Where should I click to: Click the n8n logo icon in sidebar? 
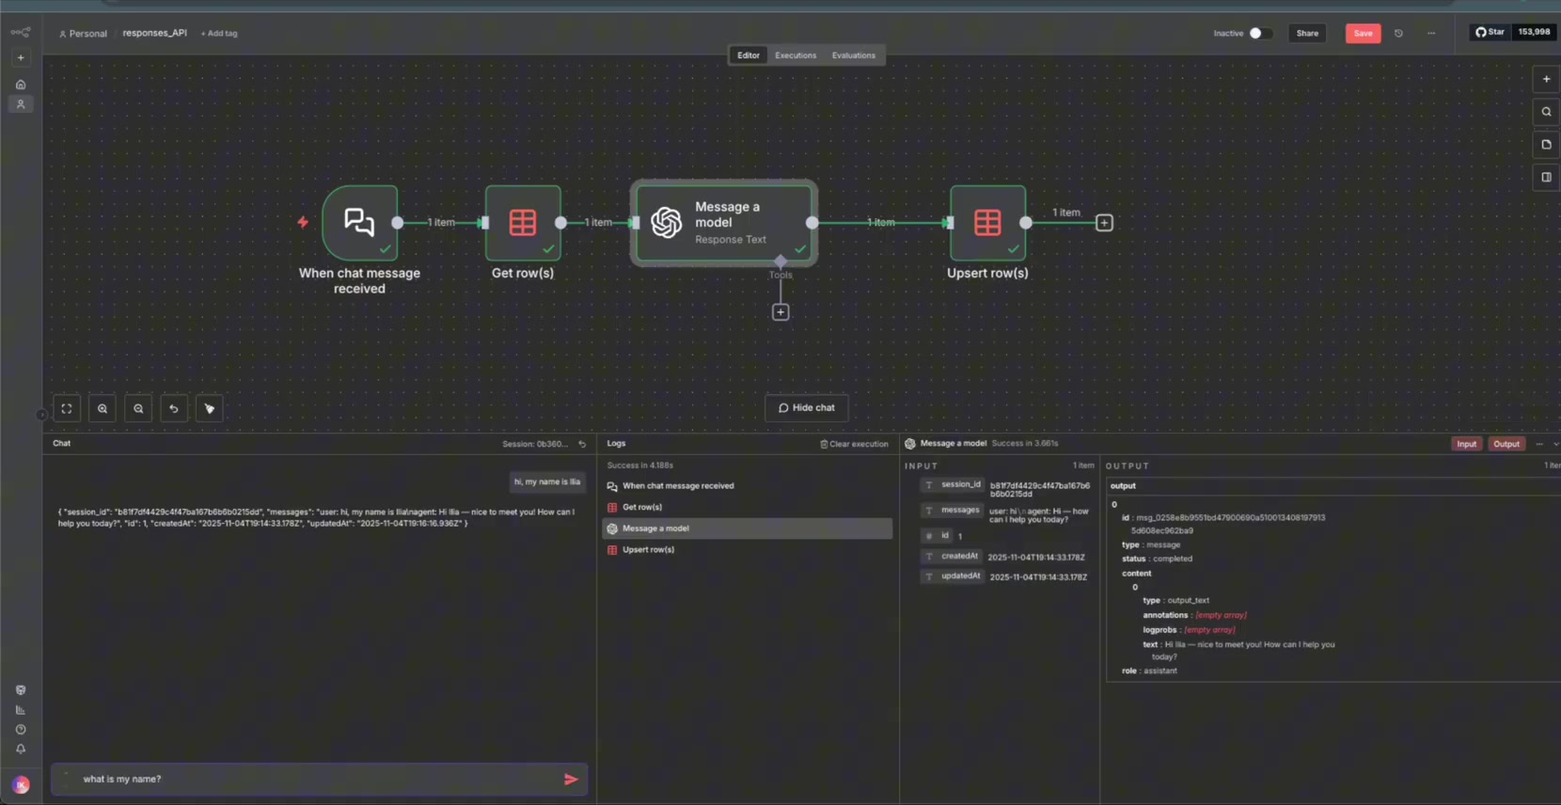tap(21, 32)
